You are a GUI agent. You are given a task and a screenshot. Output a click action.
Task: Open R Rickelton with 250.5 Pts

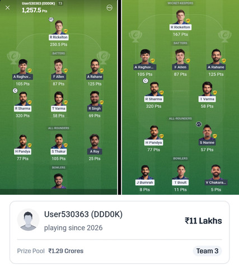59,33
